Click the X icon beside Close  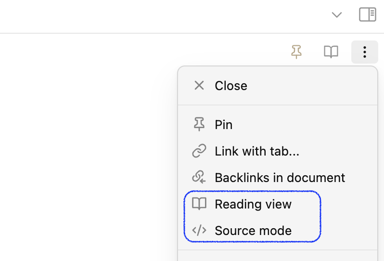tap(199, 86)
